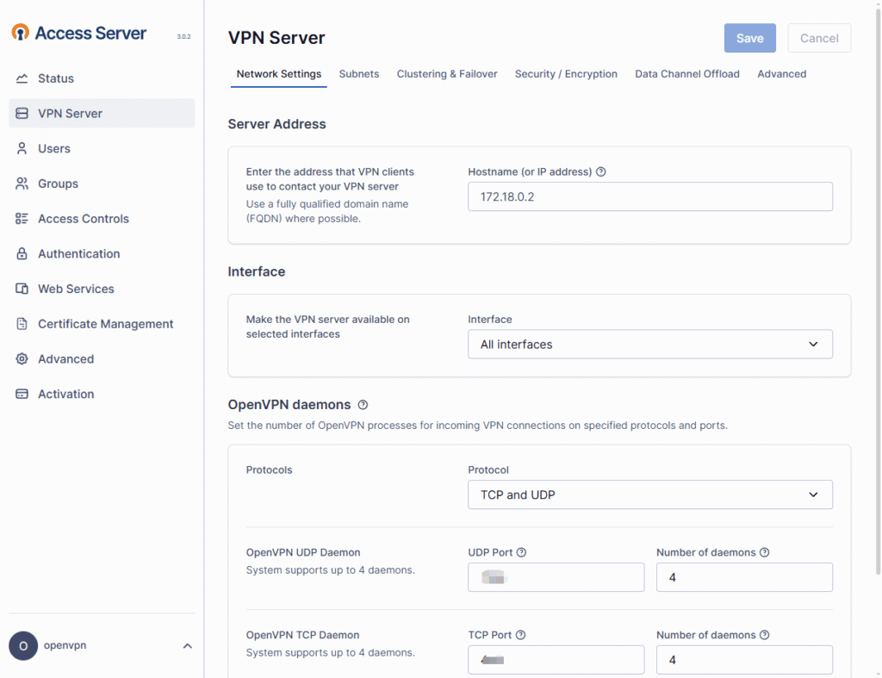Expand the openvpn user menu

(187, 646)
